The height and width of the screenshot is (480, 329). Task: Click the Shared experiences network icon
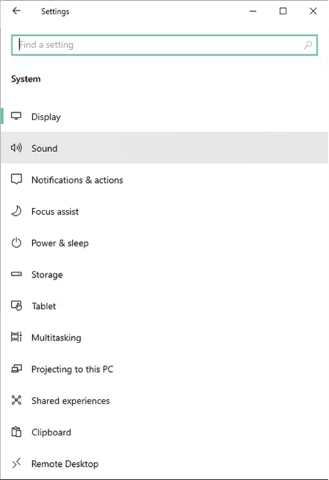tap(16, 400)
